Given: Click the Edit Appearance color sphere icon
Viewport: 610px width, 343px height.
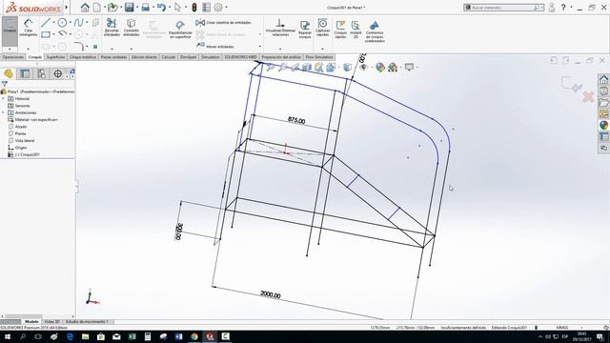Looking at the screenshot, I should (x=379, y=68).
